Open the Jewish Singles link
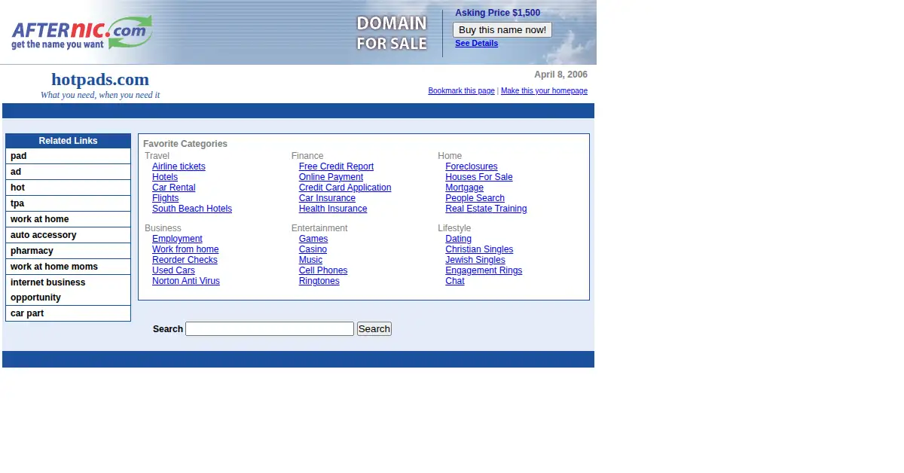The image size is (904, 473). point(475,260)
